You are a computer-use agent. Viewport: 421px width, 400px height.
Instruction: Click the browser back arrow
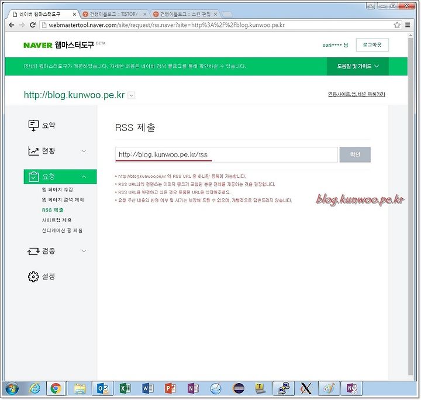pos(11,25)
